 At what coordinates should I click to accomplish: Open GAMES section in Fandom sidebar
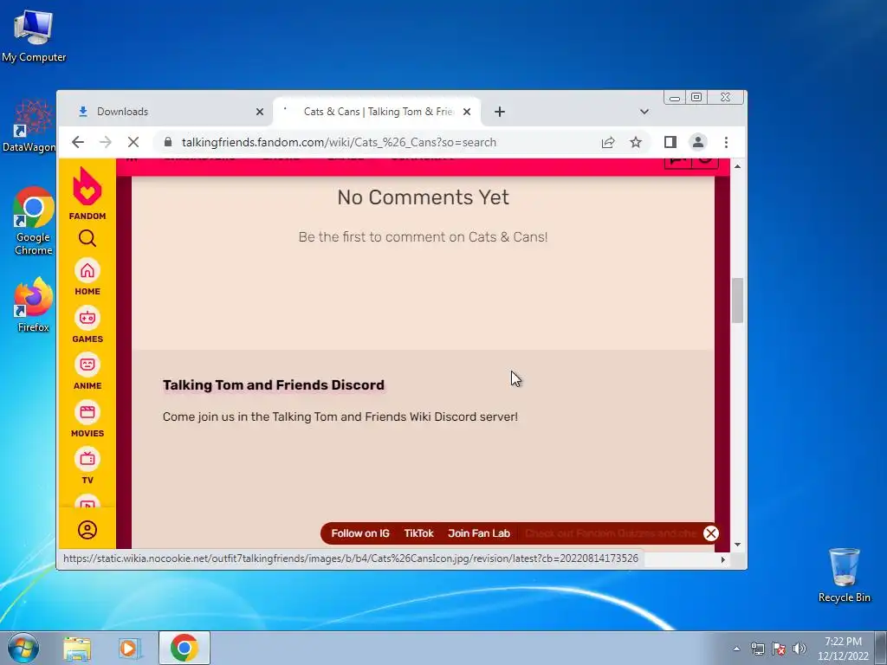pos(87,326)
